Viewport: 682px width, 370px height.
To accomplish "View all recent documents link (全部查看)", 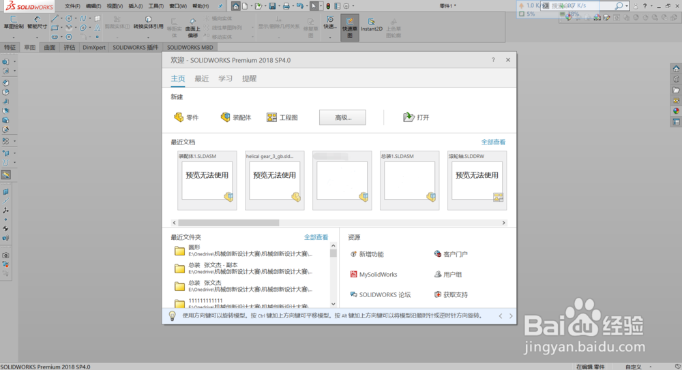I will [493, 142].
